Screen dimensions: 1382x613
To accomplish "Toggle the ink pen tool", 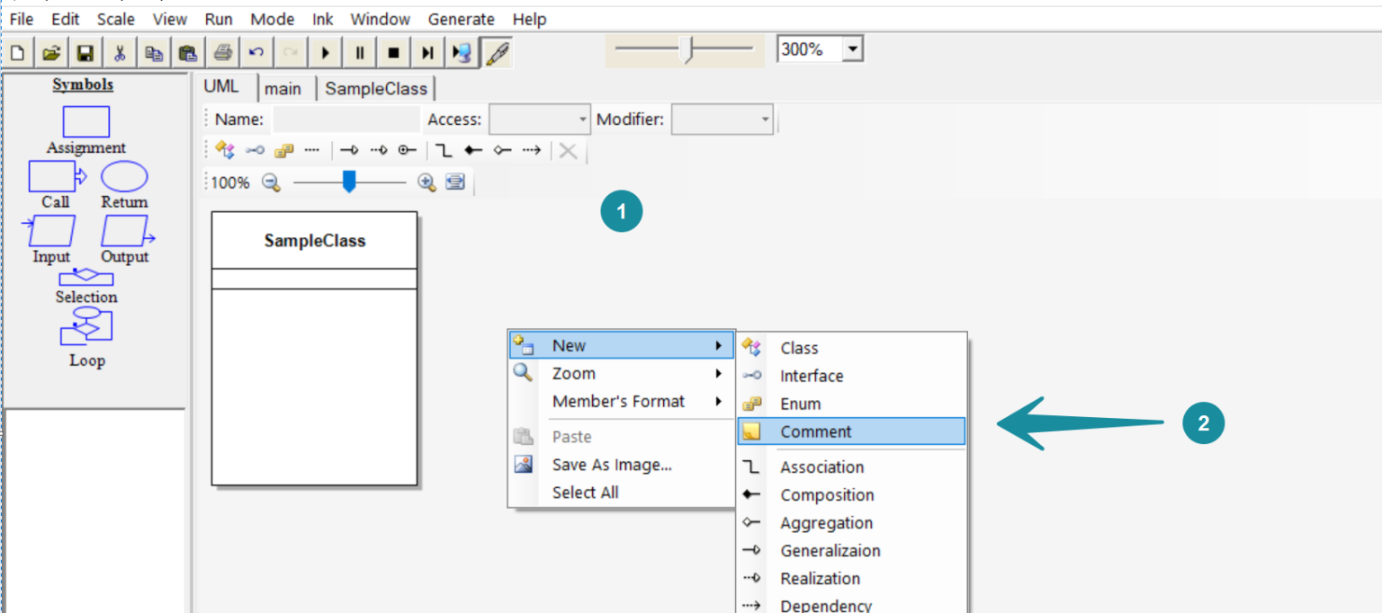I will pyautogui.click(x=497, y=53).
